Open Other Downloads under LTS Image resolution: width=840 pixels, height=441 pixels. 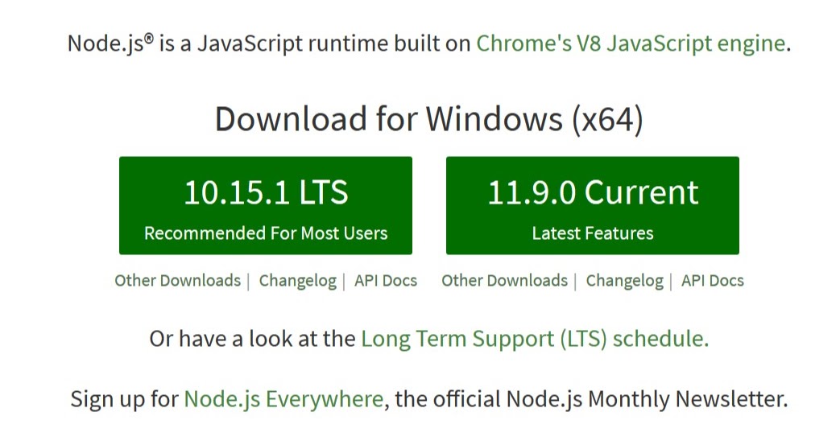[178, 280]
